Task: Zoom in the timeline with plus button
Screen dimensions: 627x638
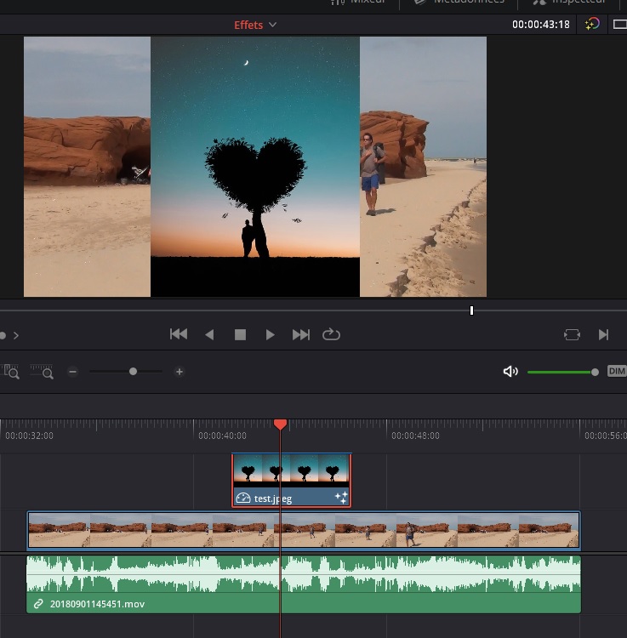Action: click(x=179, y=372)
